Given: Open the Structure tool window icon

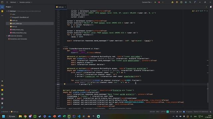Looking at the screenshot, I should [x=2, y=11].
